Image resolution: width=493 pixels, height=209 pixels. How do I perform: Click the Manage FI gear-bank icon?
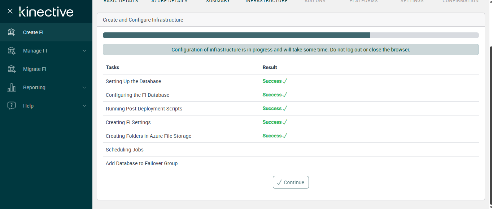[x=12, y=51]
